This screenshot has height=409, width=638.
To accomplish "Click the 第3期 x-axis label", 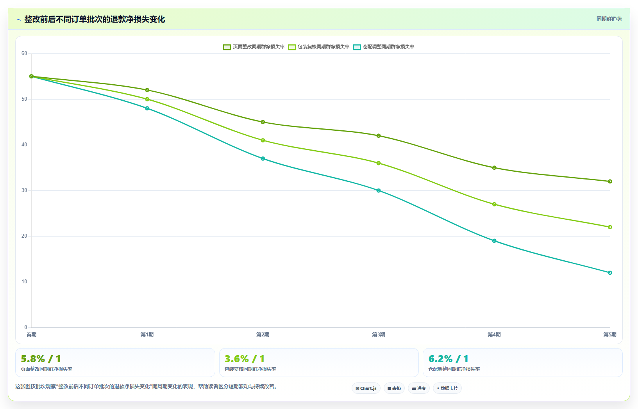I will pyautogui.click(x=379, y=335).
